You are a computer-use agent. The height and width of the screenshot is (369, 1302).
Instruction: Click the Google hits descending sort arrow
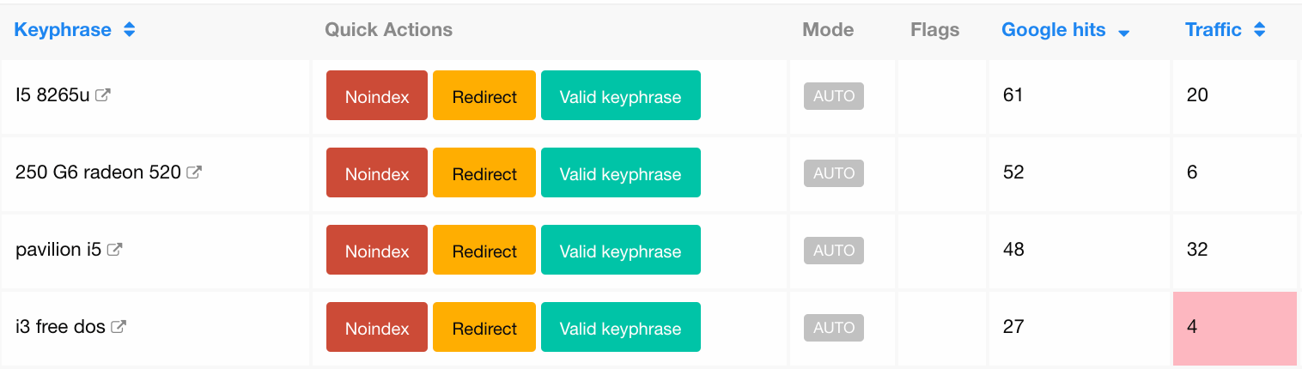click(1123, 33)
